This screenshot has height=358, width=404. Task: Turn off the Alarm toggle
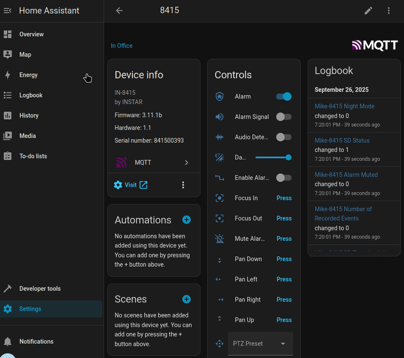pos(283,96)
